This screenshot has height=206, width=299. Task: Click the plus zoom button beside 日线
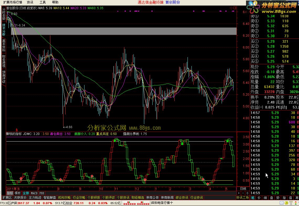(x=239, y=193)
